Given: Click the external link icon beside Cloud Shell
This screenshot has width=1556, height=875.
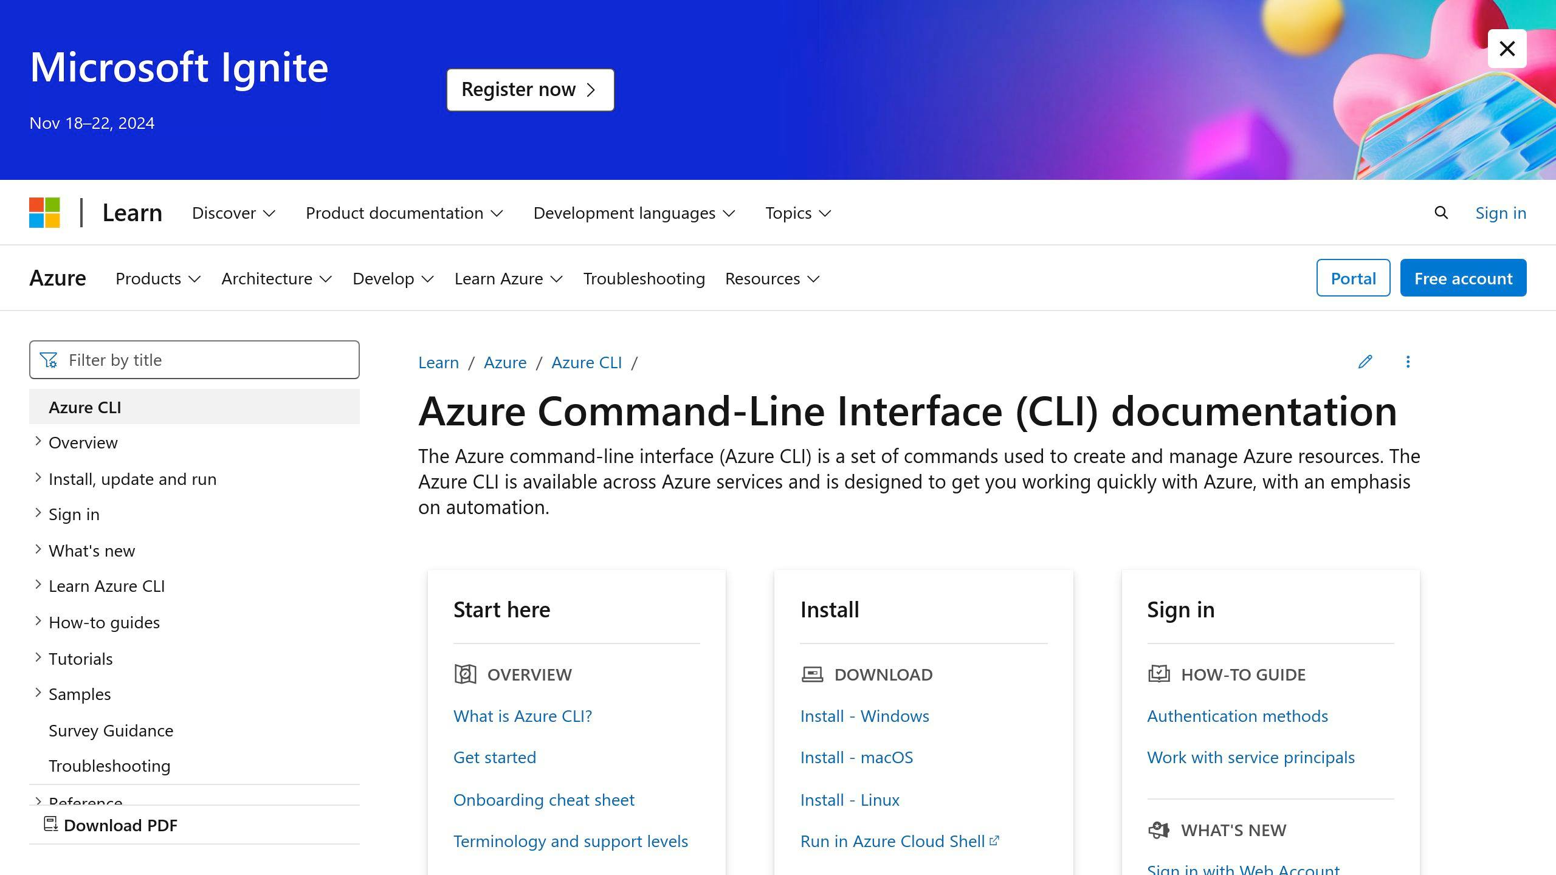Looking at the screenshot, I should tap(994, 840).
